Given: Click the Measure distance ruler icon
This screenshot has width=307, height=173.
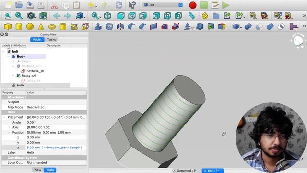Looking at the screenshot, I should click(x=191, y=16).
